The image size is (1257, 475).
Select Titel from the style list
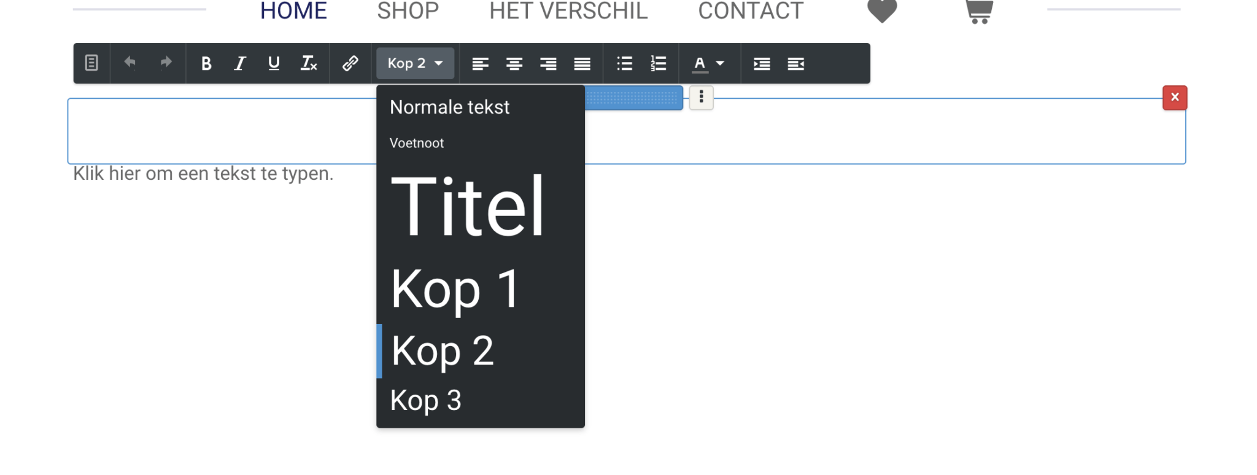tap(467, 206)
